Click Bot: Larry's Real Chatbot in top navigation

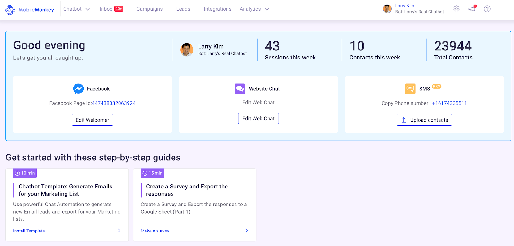point(420,12)
